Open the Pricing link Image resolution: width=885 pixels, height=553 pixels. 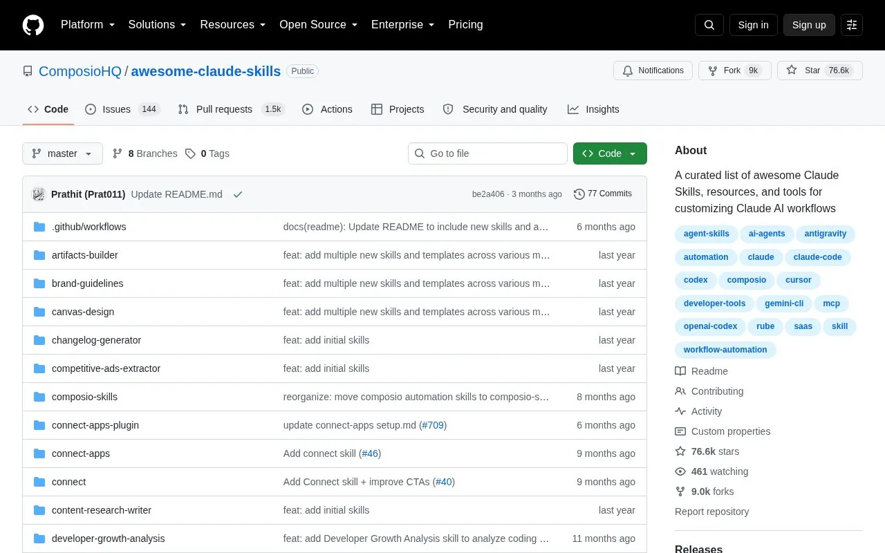[465, 25]
